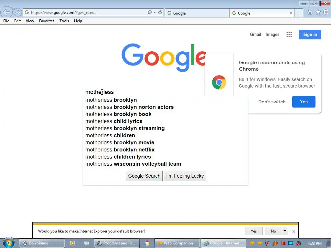Select suggestion "motherless brooklyn netflix"

[165, 150]
